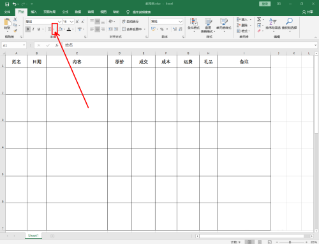Click the Format as Table icon
The height and width of the screenshot is (244, 319).
coord(208,22)
